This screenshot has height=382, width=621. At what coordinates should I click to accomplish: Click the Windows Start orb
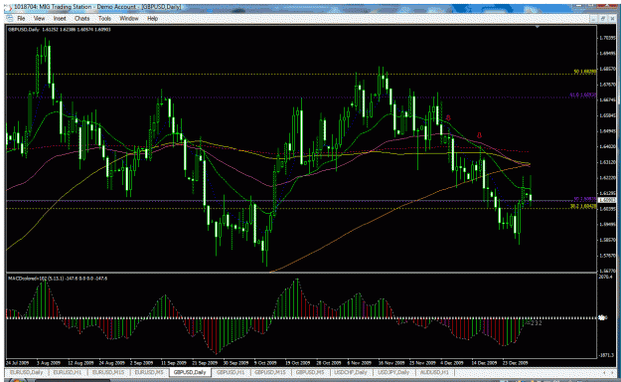(x=18, y=380)
